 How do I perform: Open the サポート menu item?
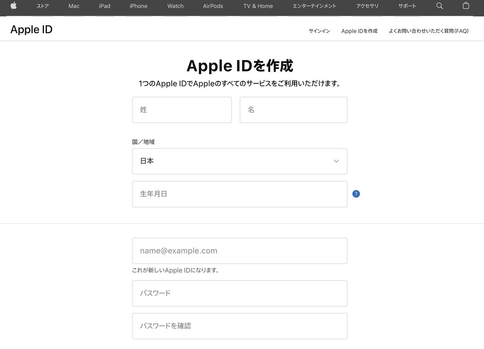click(x=407, y=6)
